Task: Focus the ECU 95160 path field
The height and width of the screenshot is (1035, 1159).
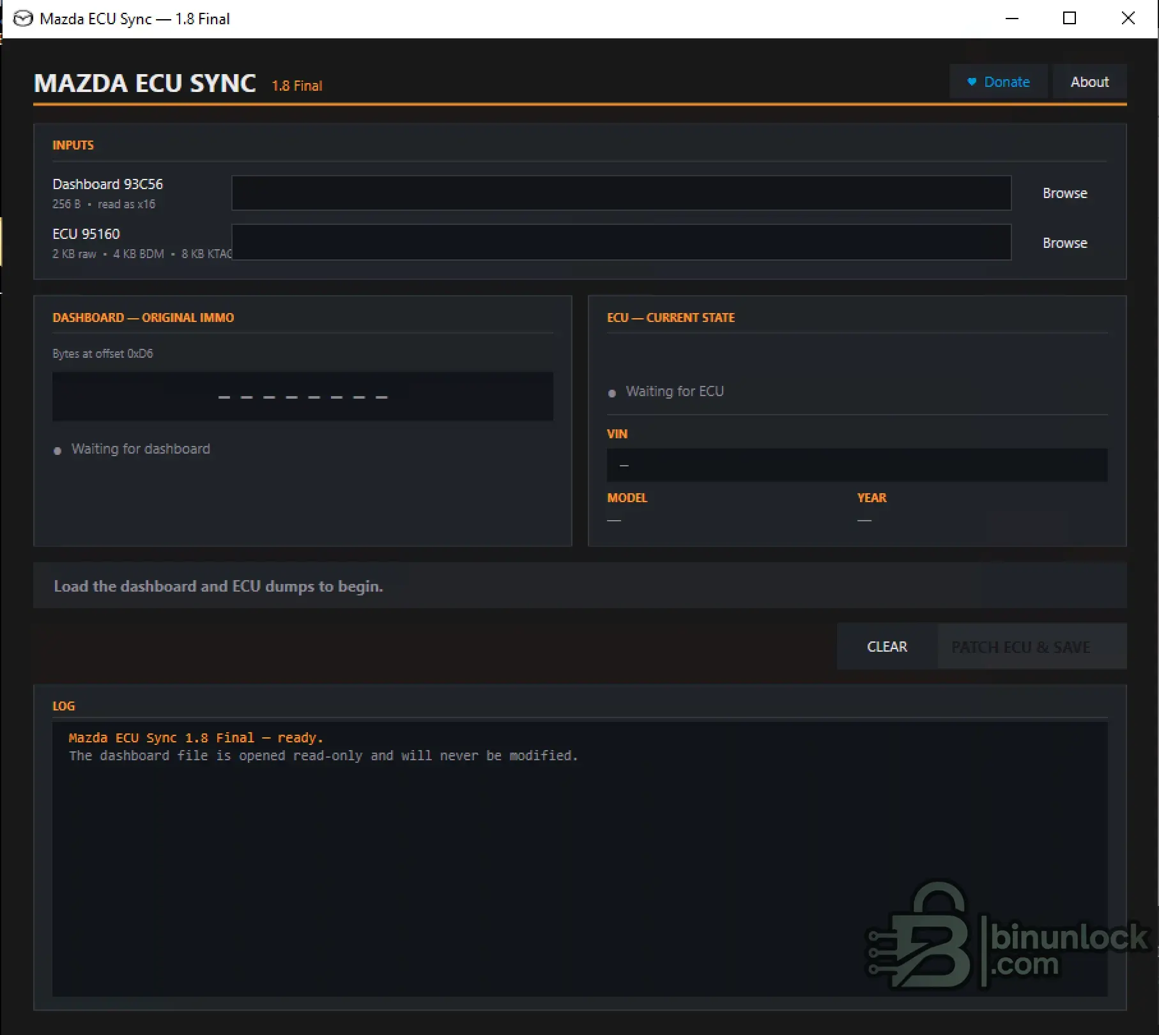Action: click(x=621, y=242)
